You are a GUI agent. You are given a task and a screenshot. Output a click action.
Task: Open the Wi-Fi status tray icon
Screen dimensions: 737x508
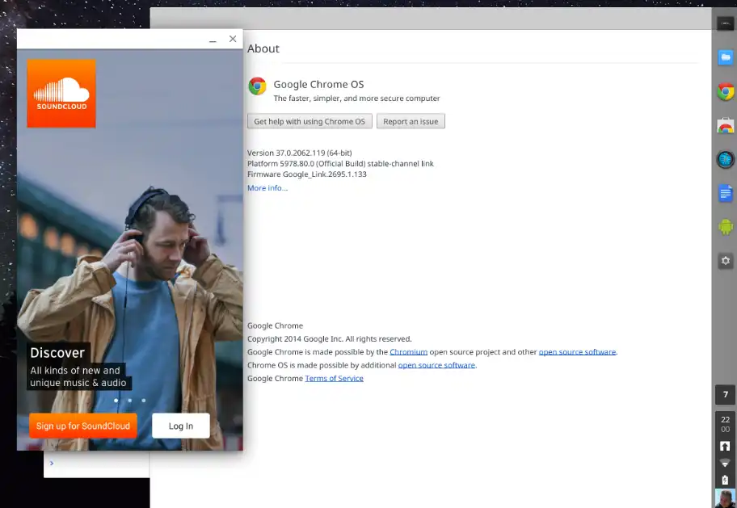coord(725,463)
